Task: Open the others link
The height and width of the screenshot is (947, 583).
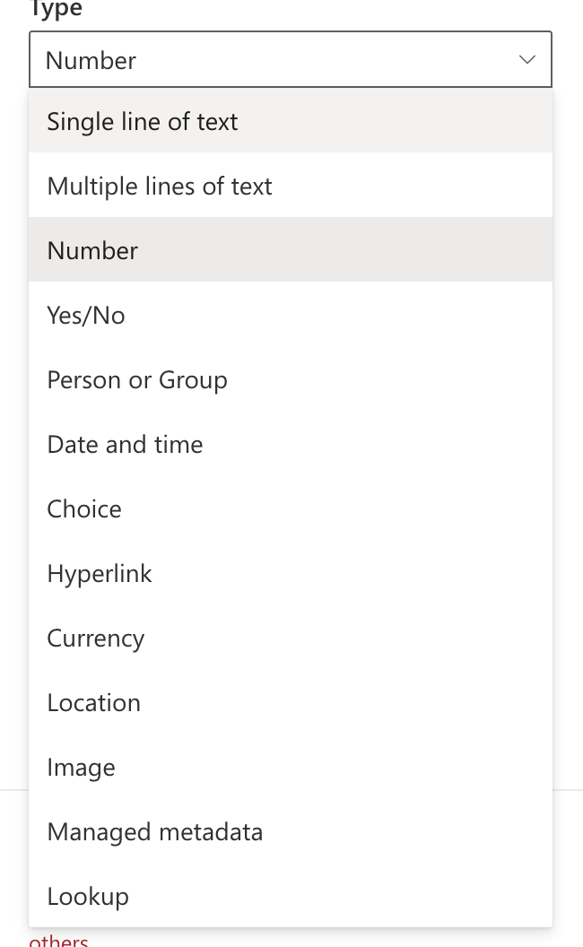Action: [57, 940]
